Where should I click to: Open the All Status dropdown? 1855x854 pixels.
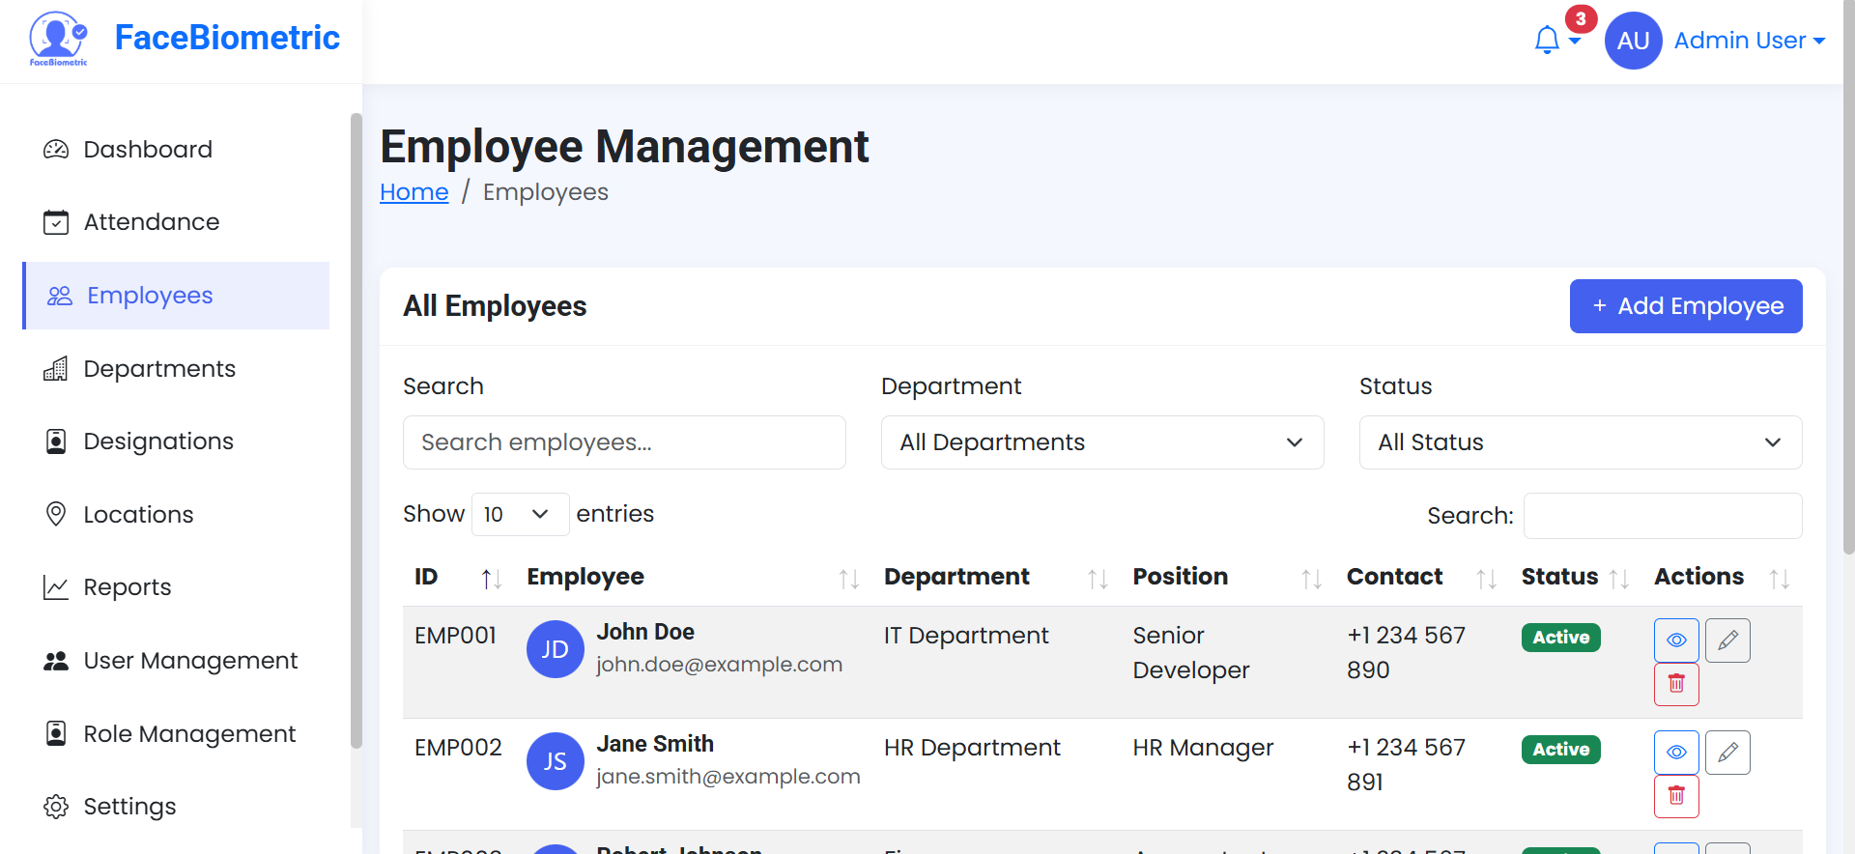click(x=1581, y=442)
